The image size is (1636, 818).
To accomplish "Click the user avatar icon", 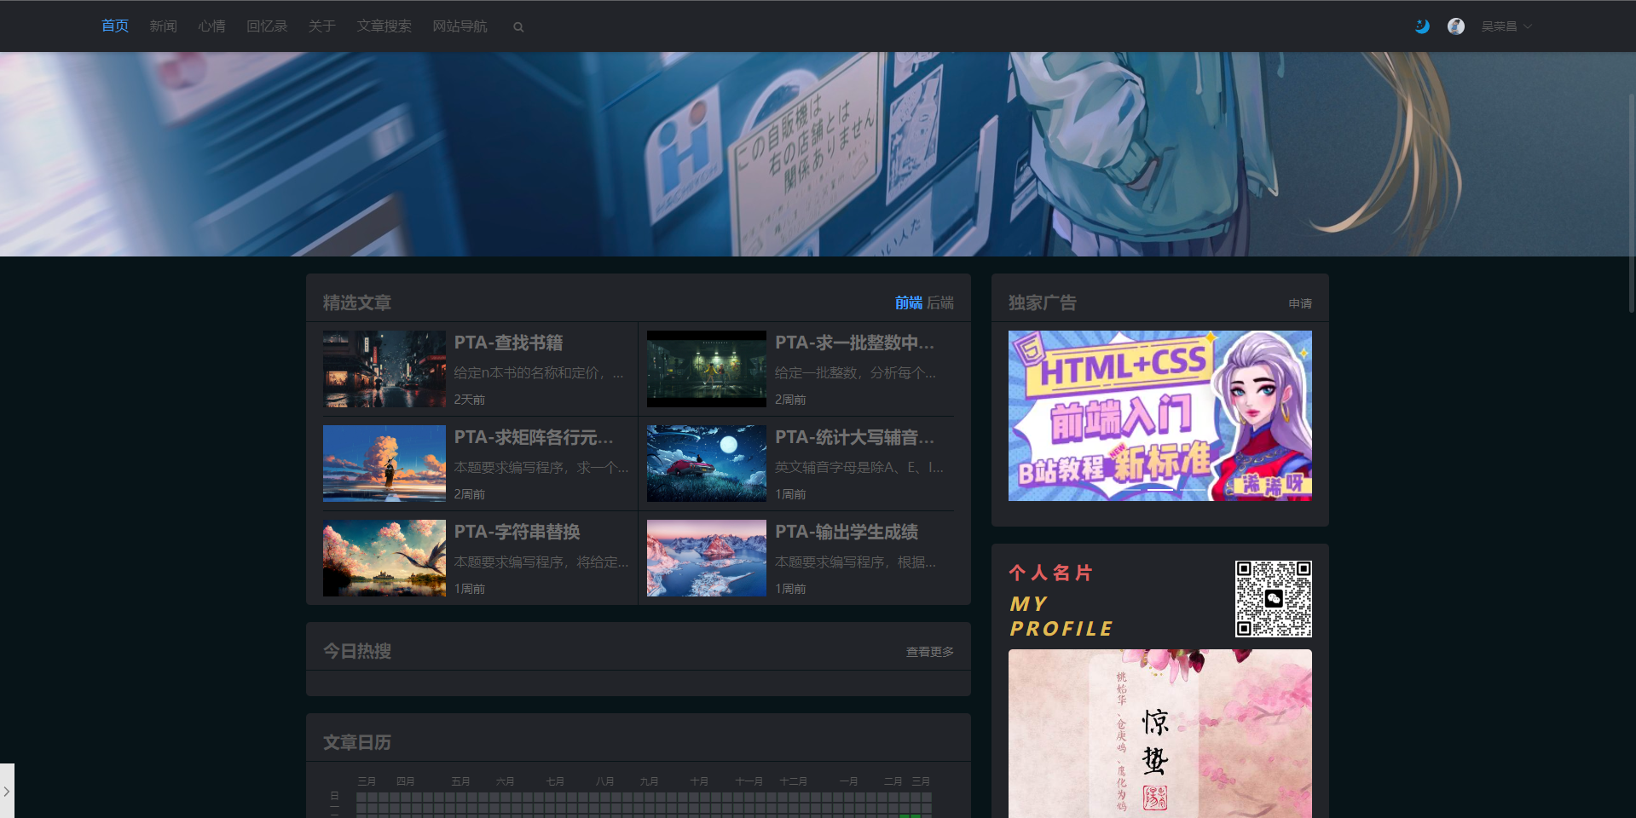I will [x=1456, y=26].
